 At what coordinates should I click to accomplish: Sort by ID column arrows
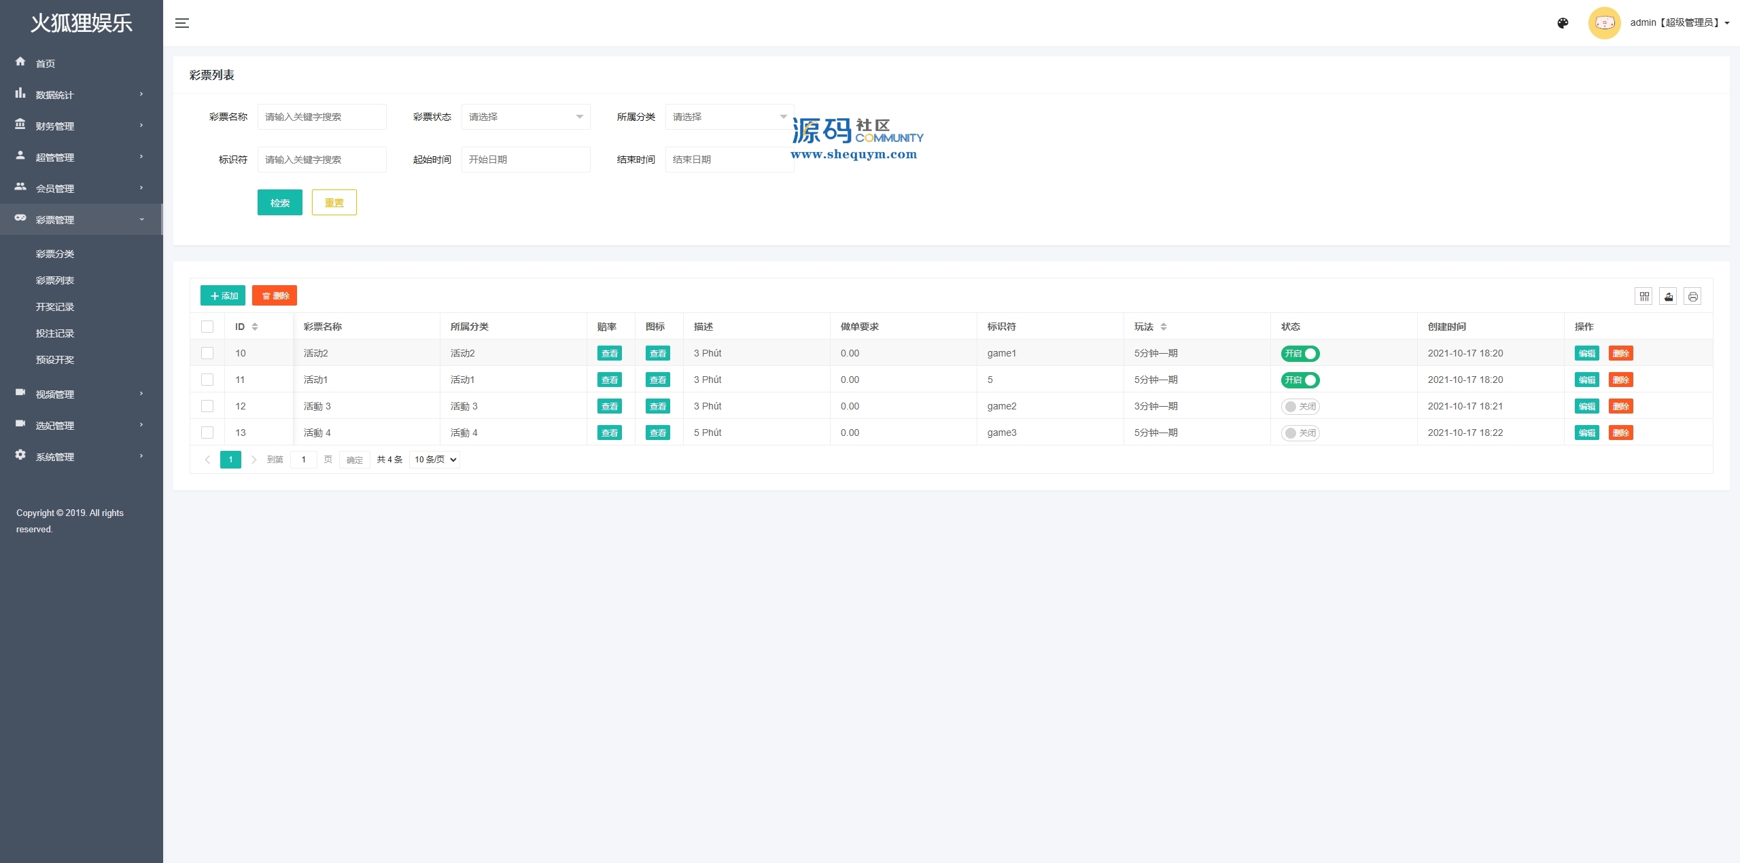click(255, 327)
